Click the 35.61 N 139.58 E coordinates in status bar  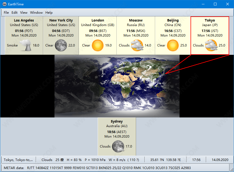coord(166,160)
